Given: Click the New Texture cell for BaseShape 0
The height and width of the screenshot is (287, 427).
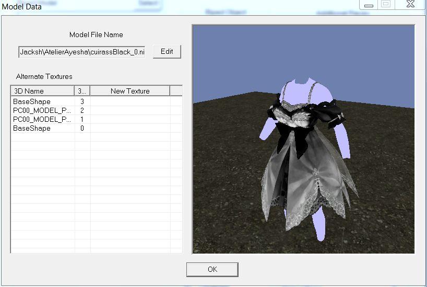Looking at the screenshot, I should pyautogui.click(x=131, y=128).
